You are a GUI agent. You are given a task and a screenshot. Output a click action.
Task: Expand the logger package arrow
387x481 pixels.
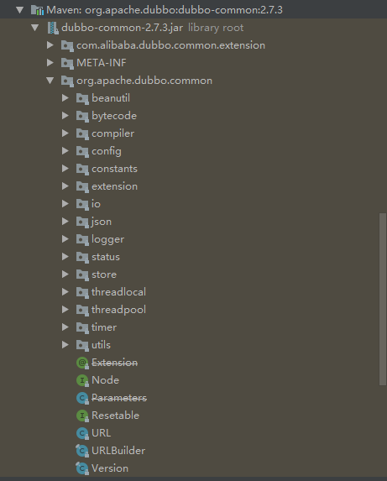click(x=65, y=239)
